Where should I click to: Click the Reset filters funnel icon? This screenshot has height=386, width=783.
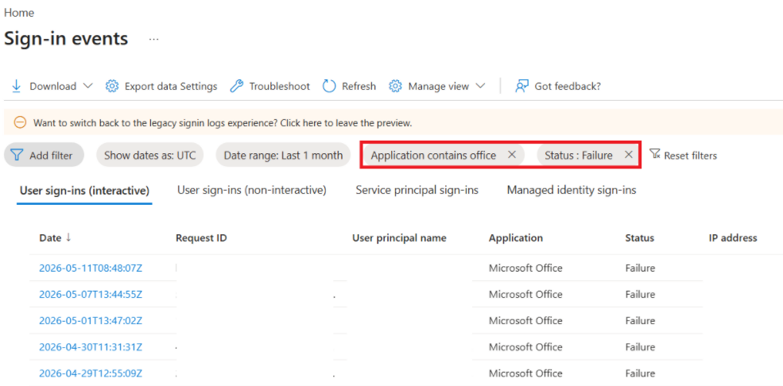point(655,154)
